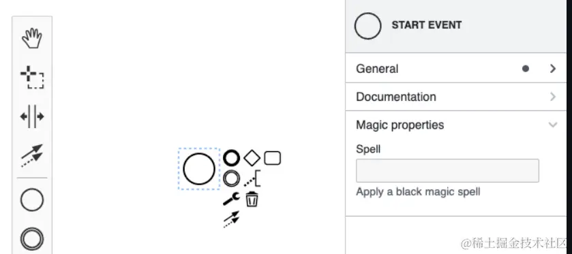Viewport: 572px width, 254px height.
Task: Expand the General section
Action: (x=456, y=69)
